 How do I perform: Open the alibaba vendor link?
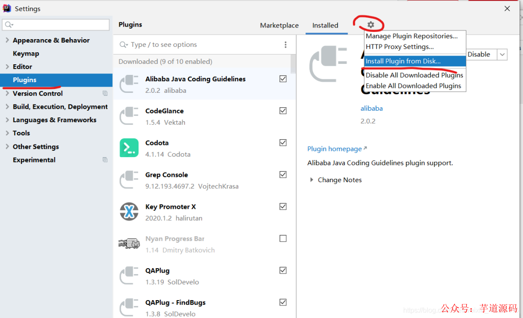click(x=371, y=108)
